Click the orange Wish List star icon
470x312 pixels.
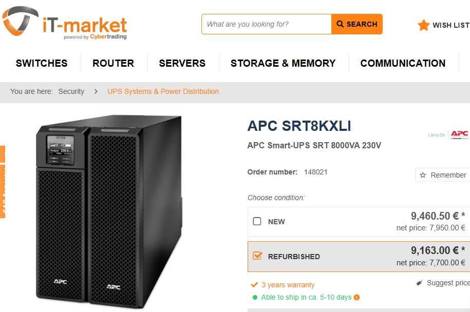[x=424, y=25]
